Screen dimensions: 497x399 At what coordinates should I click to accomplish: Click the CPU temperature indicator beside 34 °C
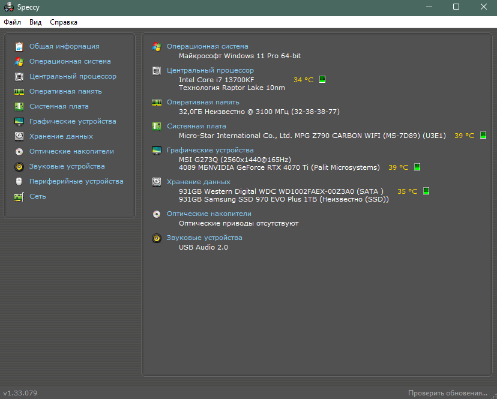[x=322, y=79]
